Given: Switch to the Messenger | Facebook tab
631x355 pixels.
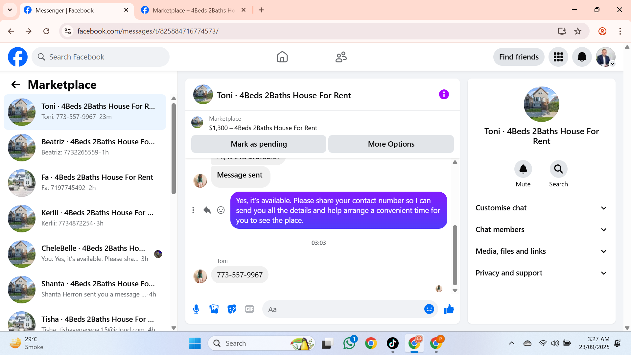Looking at the screenshot, I should pyautogui.click(x=77, y=11).
